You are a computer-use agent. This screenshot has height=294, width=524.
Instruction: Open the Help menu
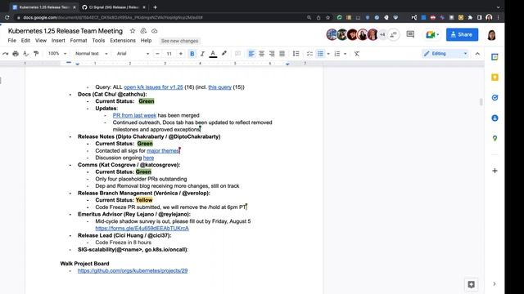point(146,41)
